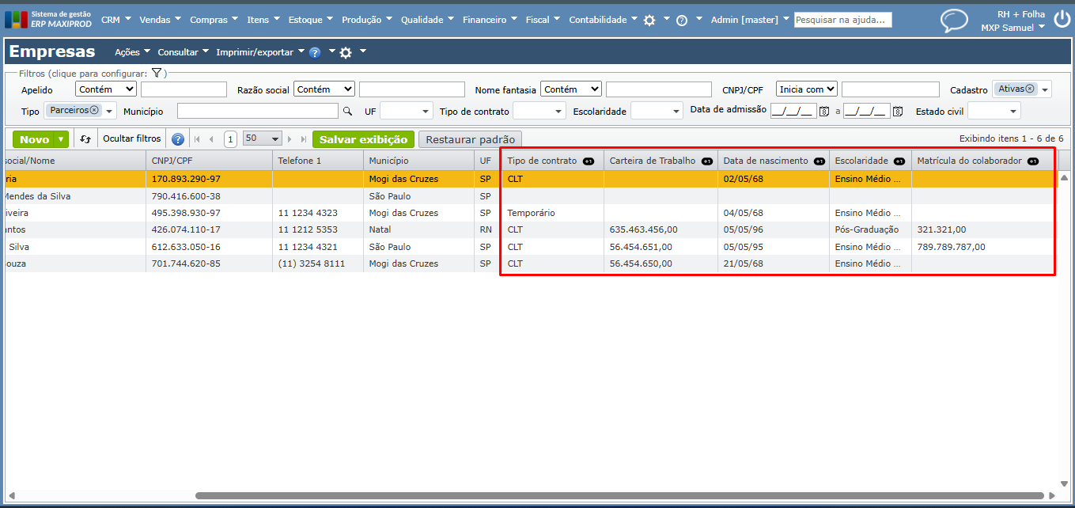The height and width of the screenshot is (508, 1075).
Task: Click the page number 1 field
Action: (230, 139)
